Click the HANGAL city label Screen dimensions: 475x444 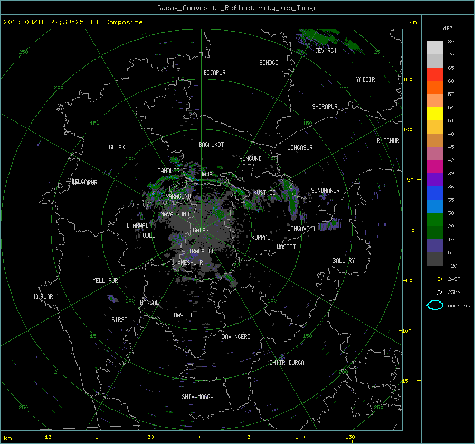(x=149, y=303)
